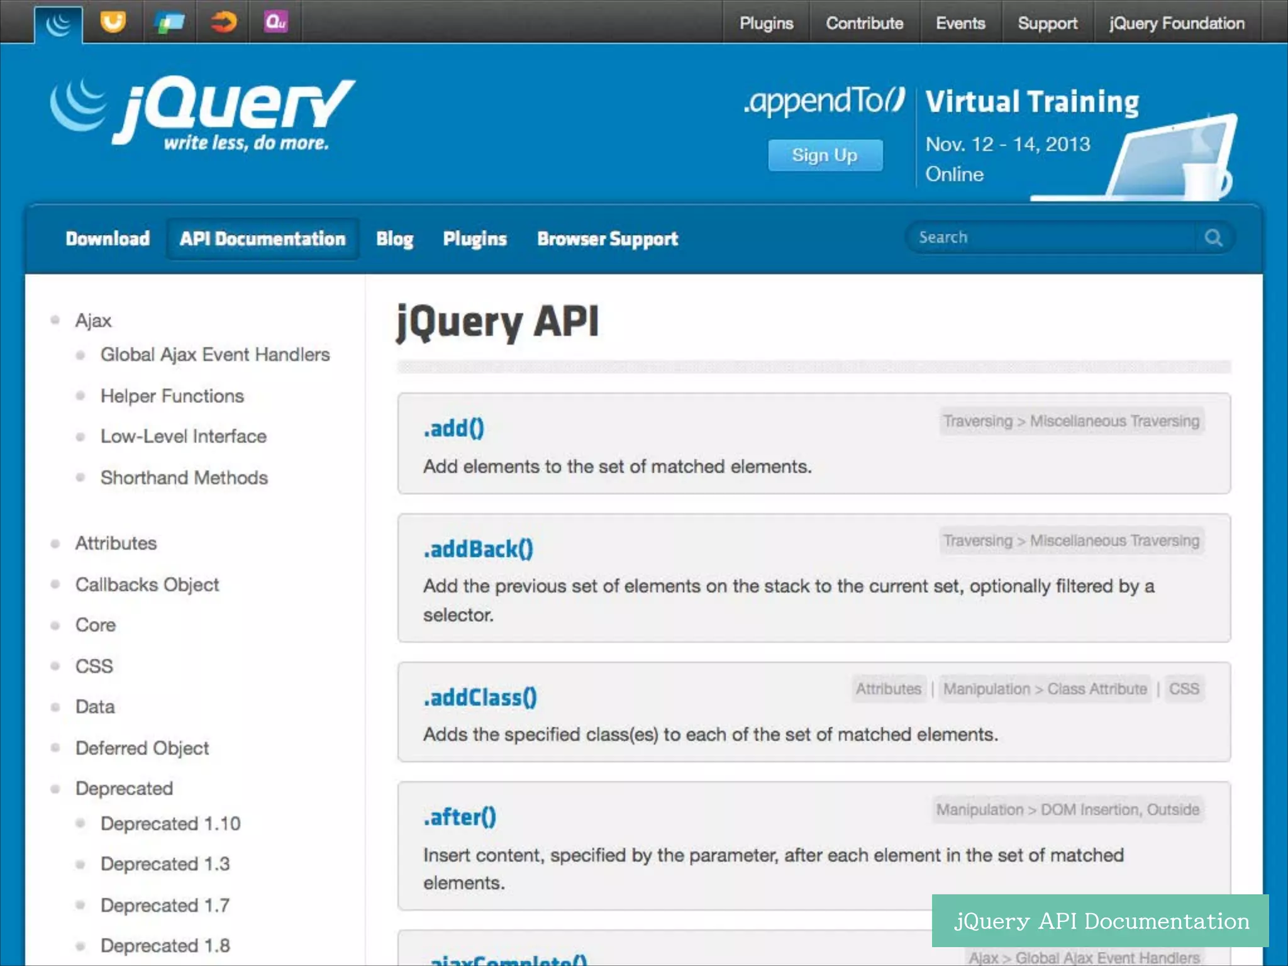Open the Attributes sidebar category
Viewport: 1288px width, 966px height.
tap(116, 543)
